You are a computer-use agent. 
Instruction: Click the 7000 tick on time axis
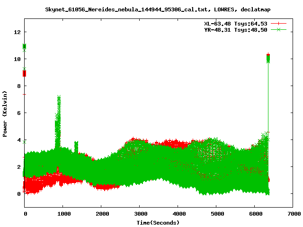pos(293,214)
